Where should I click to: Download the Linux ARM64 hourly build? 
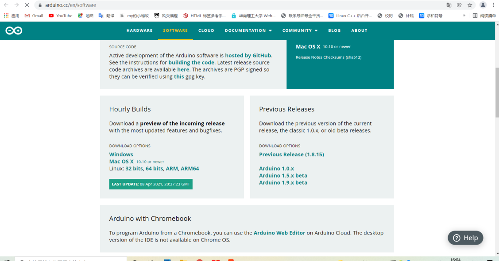(x=190, y=169)
